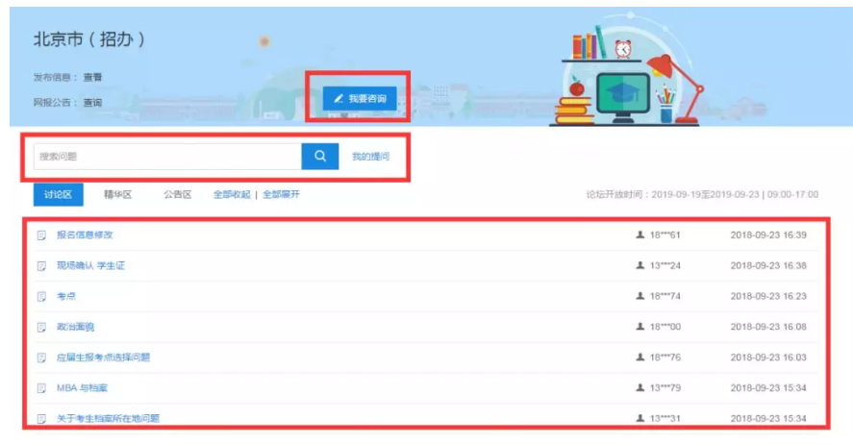Switch to the 公告区 tab
This screenshot has height=445, width=853.
pos(178,194)
